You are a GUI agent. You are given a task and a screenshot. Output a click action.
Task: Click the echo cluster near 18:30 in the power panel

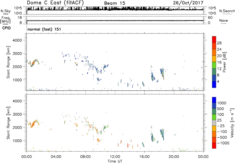coord(162,73)
